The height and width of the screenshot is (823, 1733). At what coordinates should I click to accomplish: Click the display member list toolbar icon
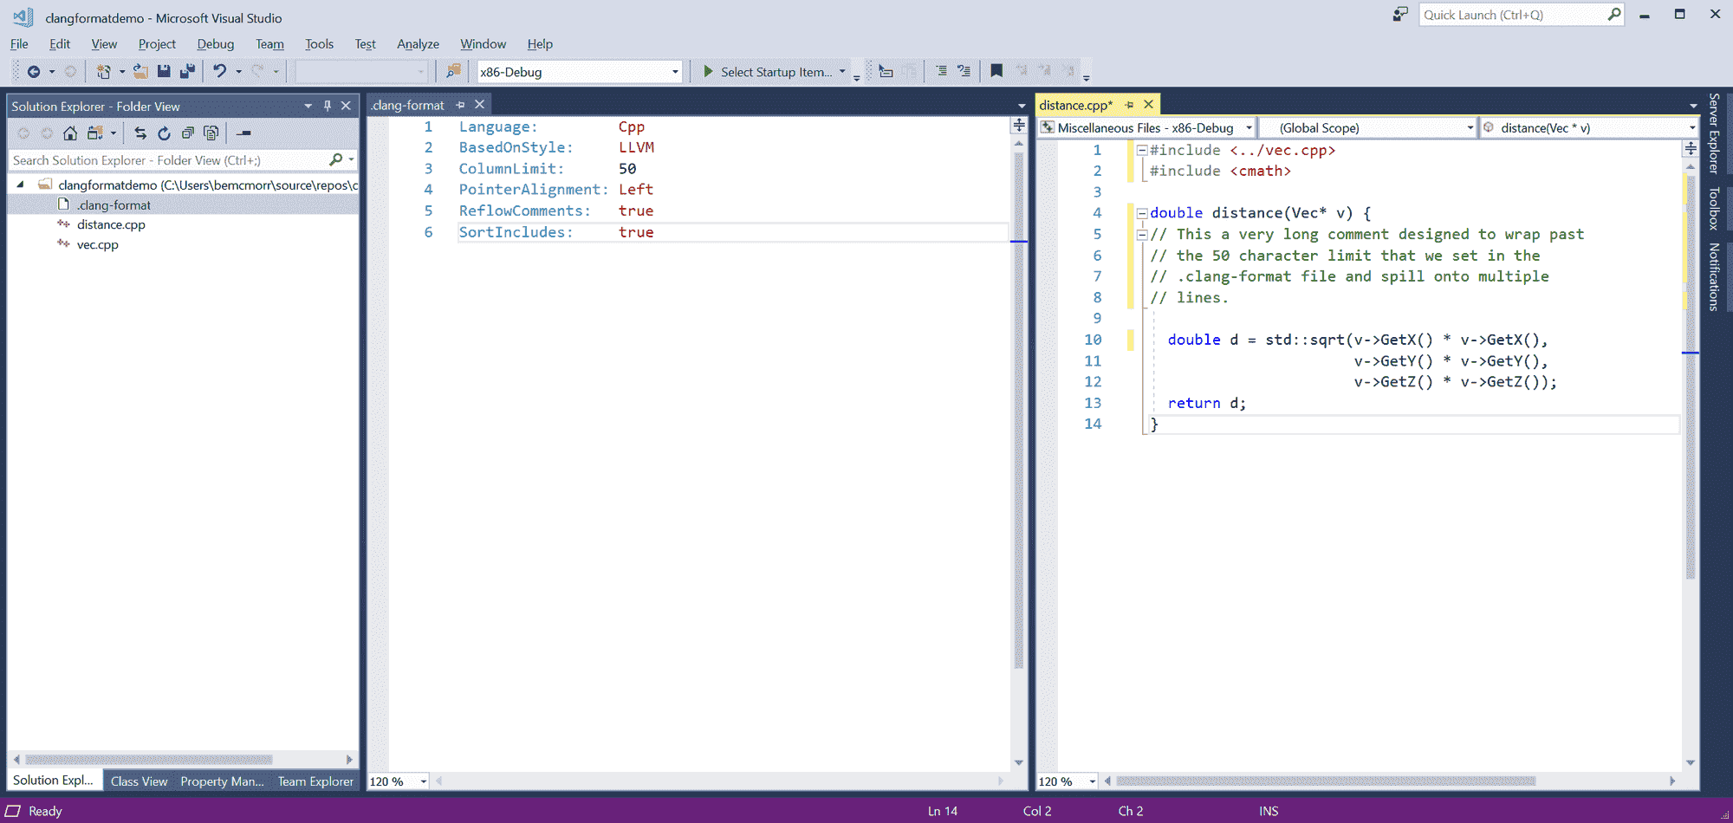click(x=886, y=71)
